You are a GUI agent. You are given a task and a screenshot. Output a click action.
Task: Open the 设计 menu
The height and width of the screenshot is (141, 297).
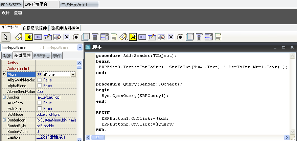coord(5,13)
